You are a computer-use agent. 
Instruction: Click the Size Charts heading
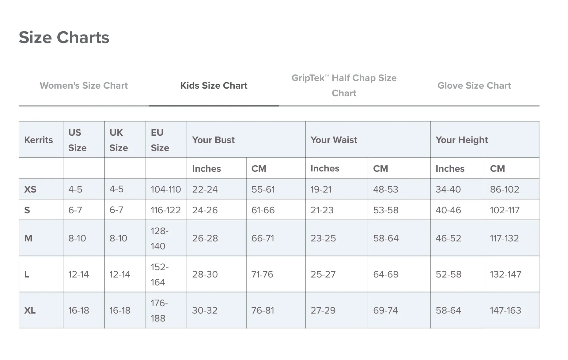[64, 38]
